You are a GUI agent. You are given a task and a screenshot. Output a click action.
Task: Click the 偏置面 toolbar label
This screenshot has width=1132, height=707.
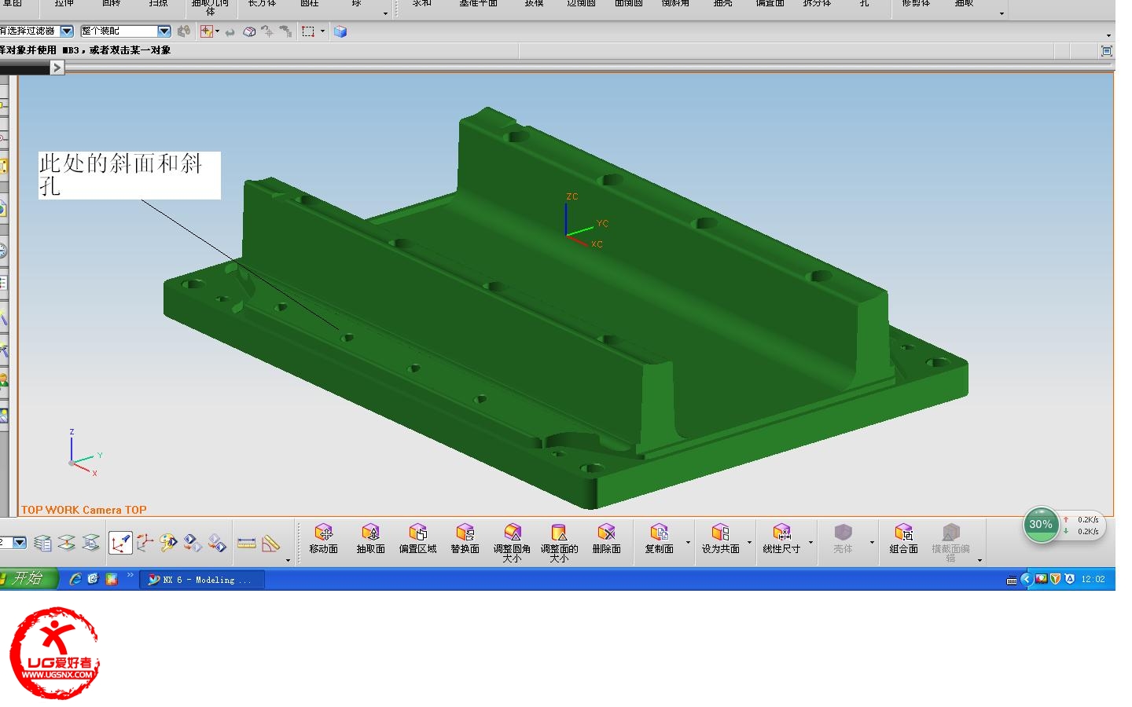coord(770,4)
